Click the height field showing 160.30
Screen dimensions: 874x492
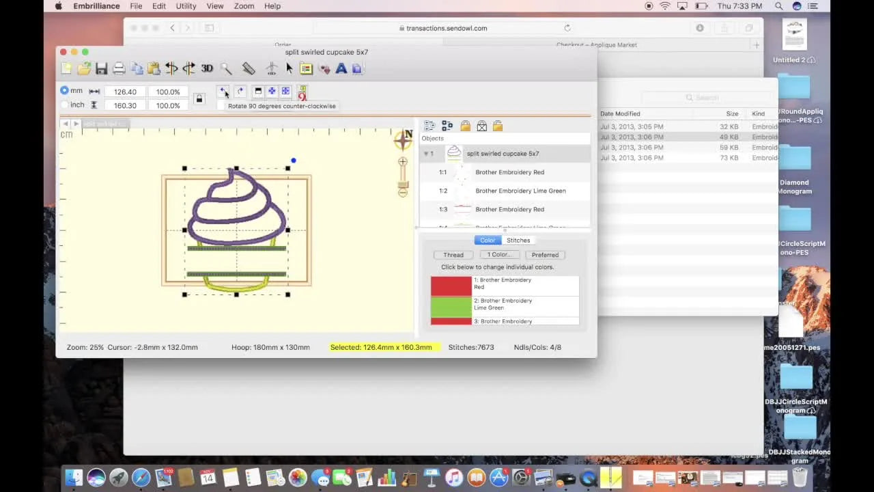(x=125, y=105)
